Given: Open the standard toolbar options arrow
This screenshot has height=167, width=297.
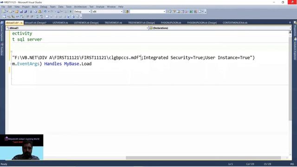Looking at the screenshot, I should (205, 12).
